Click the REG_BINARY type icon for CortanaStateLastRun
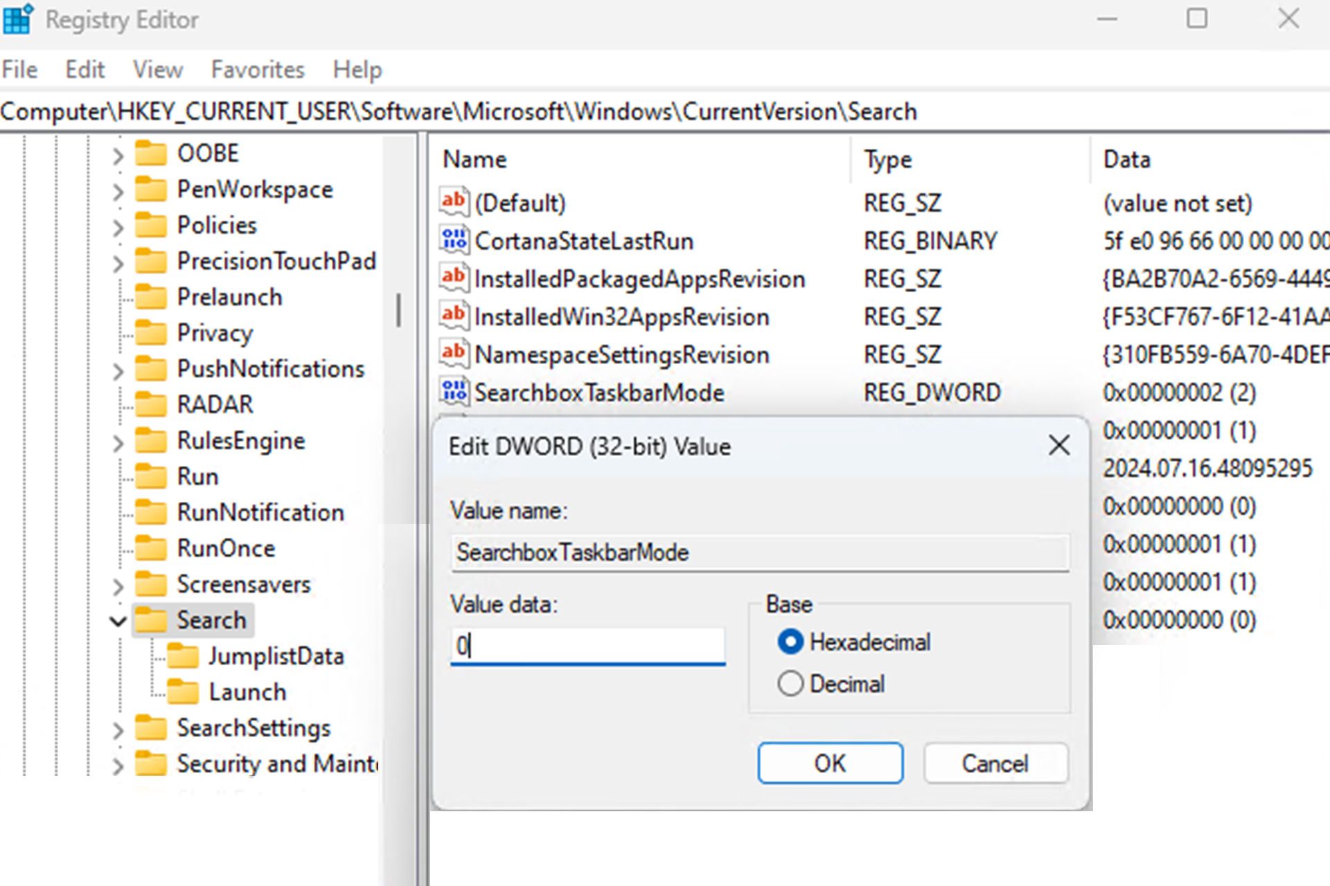 tap(454, 240)
